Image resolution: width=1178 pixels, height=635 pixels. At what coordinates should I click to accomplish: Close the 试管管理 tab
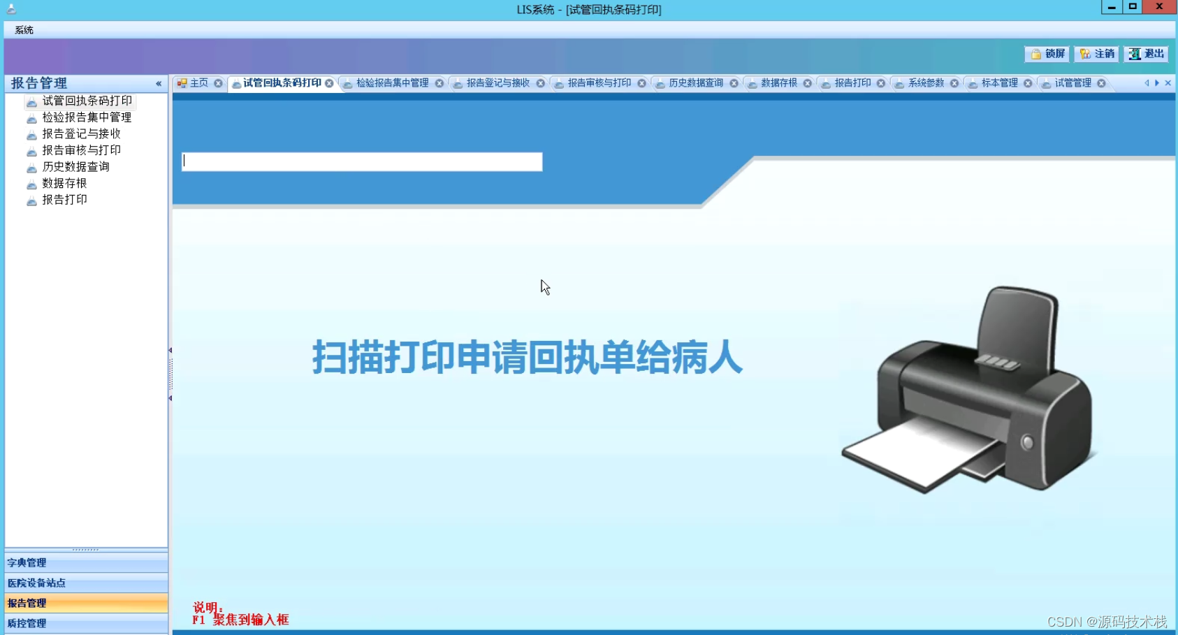1102,82
